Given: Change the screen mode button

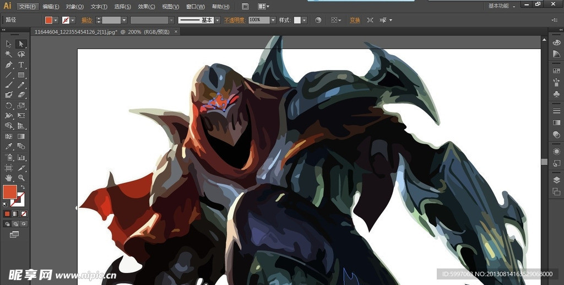Looking at the screenshot, I should (x=14, y=234).
